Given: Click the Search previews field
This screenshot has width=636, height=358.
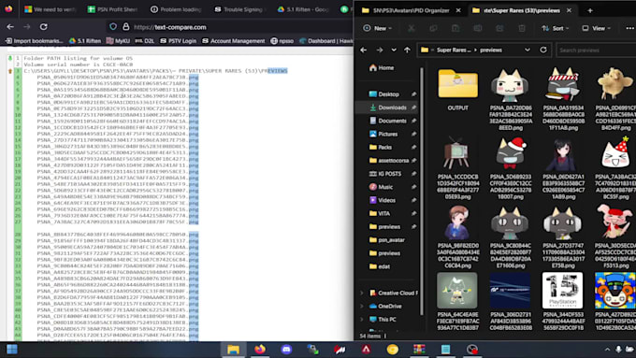Looking at the screenshot, I should 596,50.
